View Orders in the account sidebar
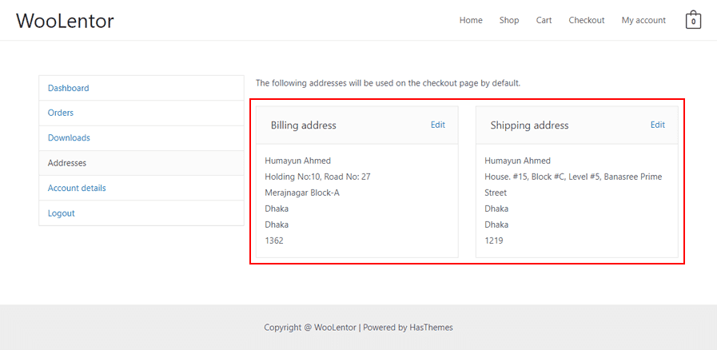Screen dimensions: 717x350 (x=61, y=113)
